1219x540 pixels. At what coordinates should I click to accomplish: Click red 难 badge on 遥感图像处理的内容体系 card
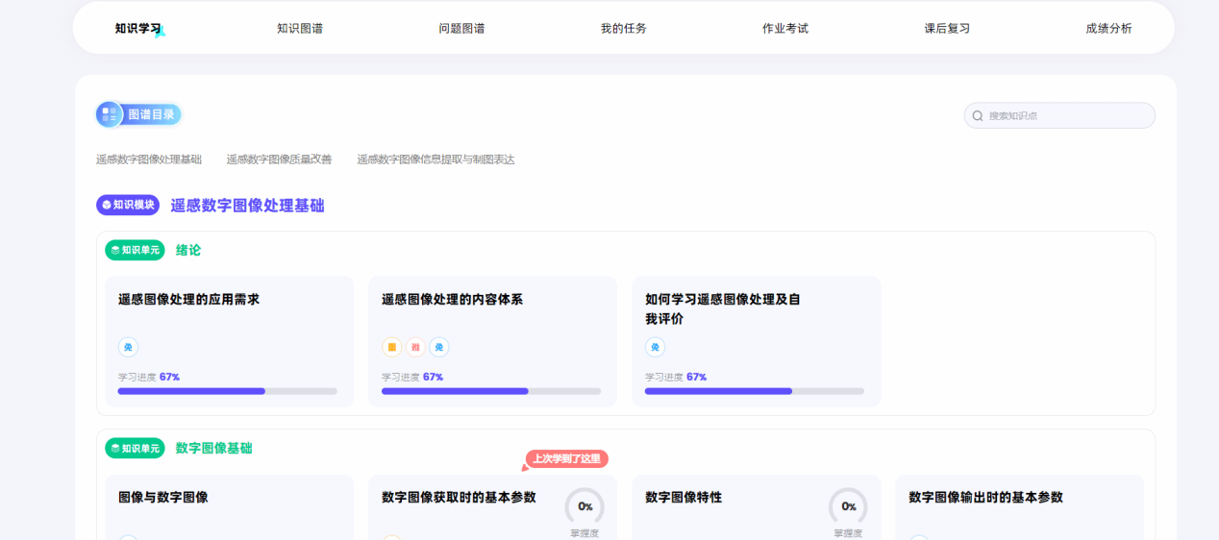click(415, 347)
